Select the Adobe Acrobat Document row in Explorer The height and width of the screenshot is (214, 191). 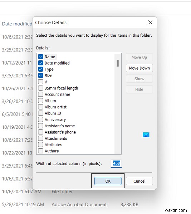coord(70,204)
